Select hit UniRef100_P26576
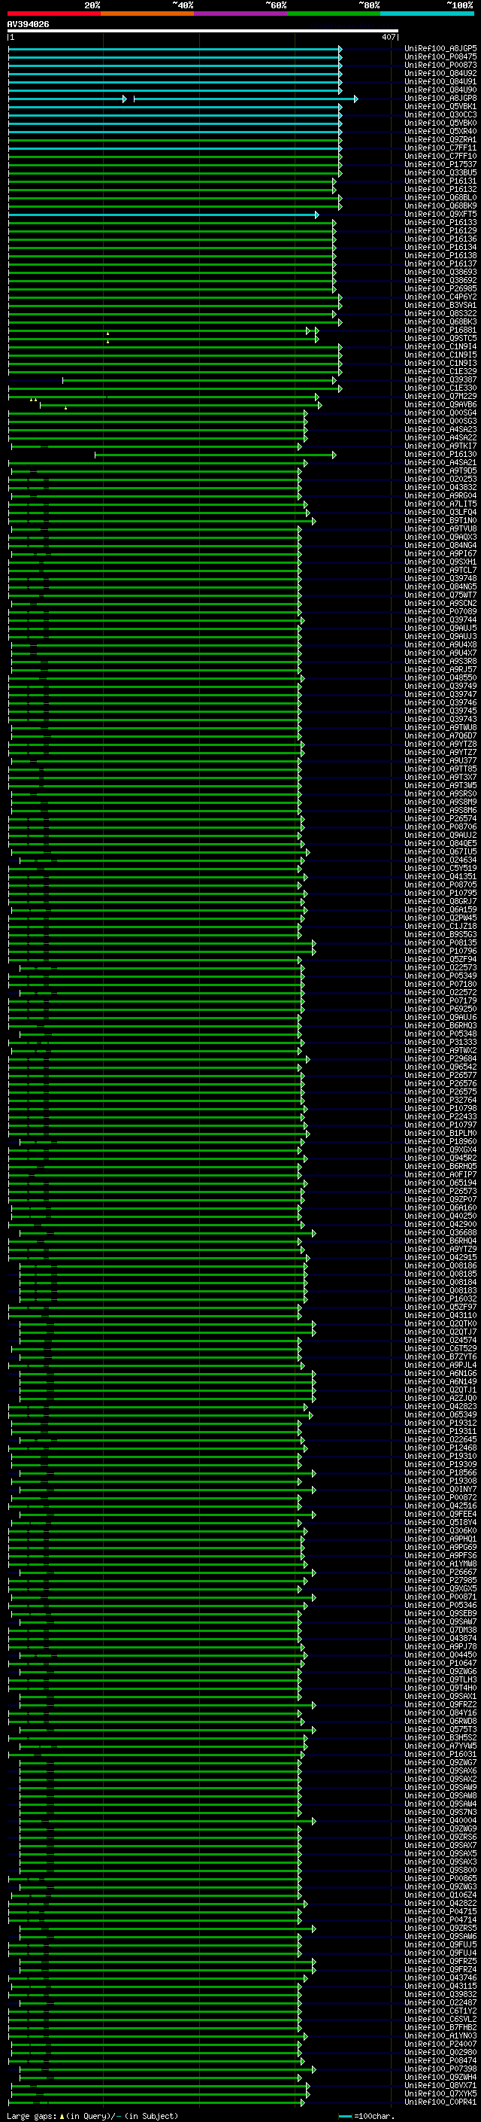The image size is (481, 2122). 440,1083
